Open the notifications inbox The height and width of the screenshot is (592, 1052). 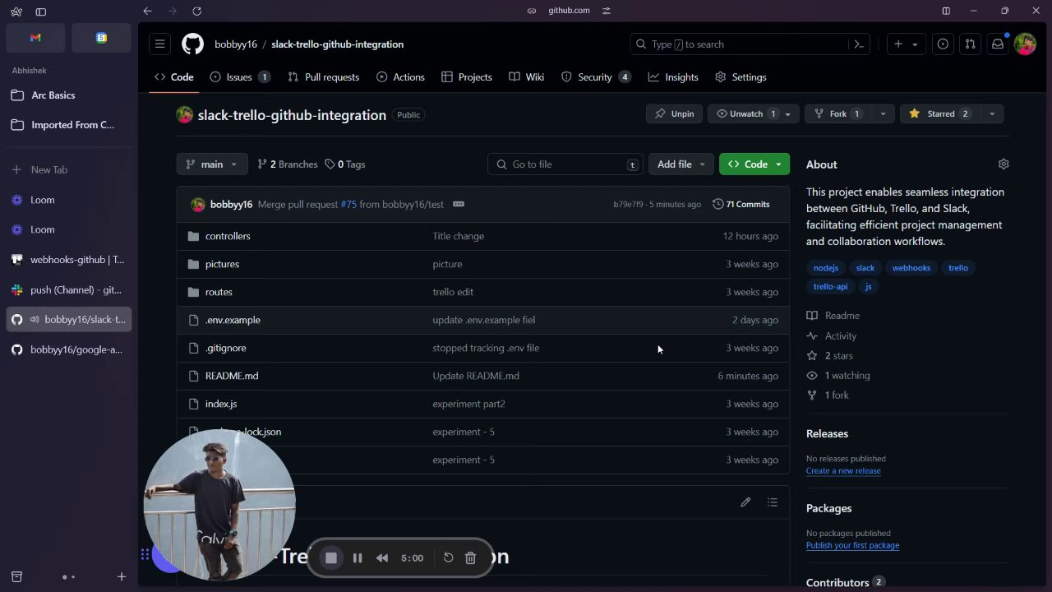pyautogui.click(x=998, y=44)
